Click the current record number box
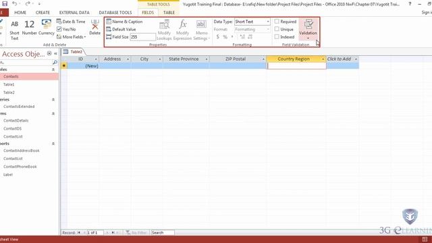 click(95, 233)
